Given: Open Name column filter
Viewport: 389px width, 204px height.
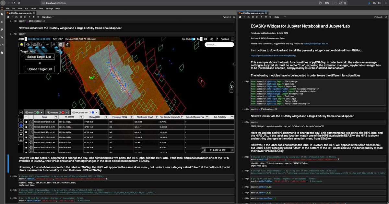Looking at the screenshot, I should coord(56,117).
